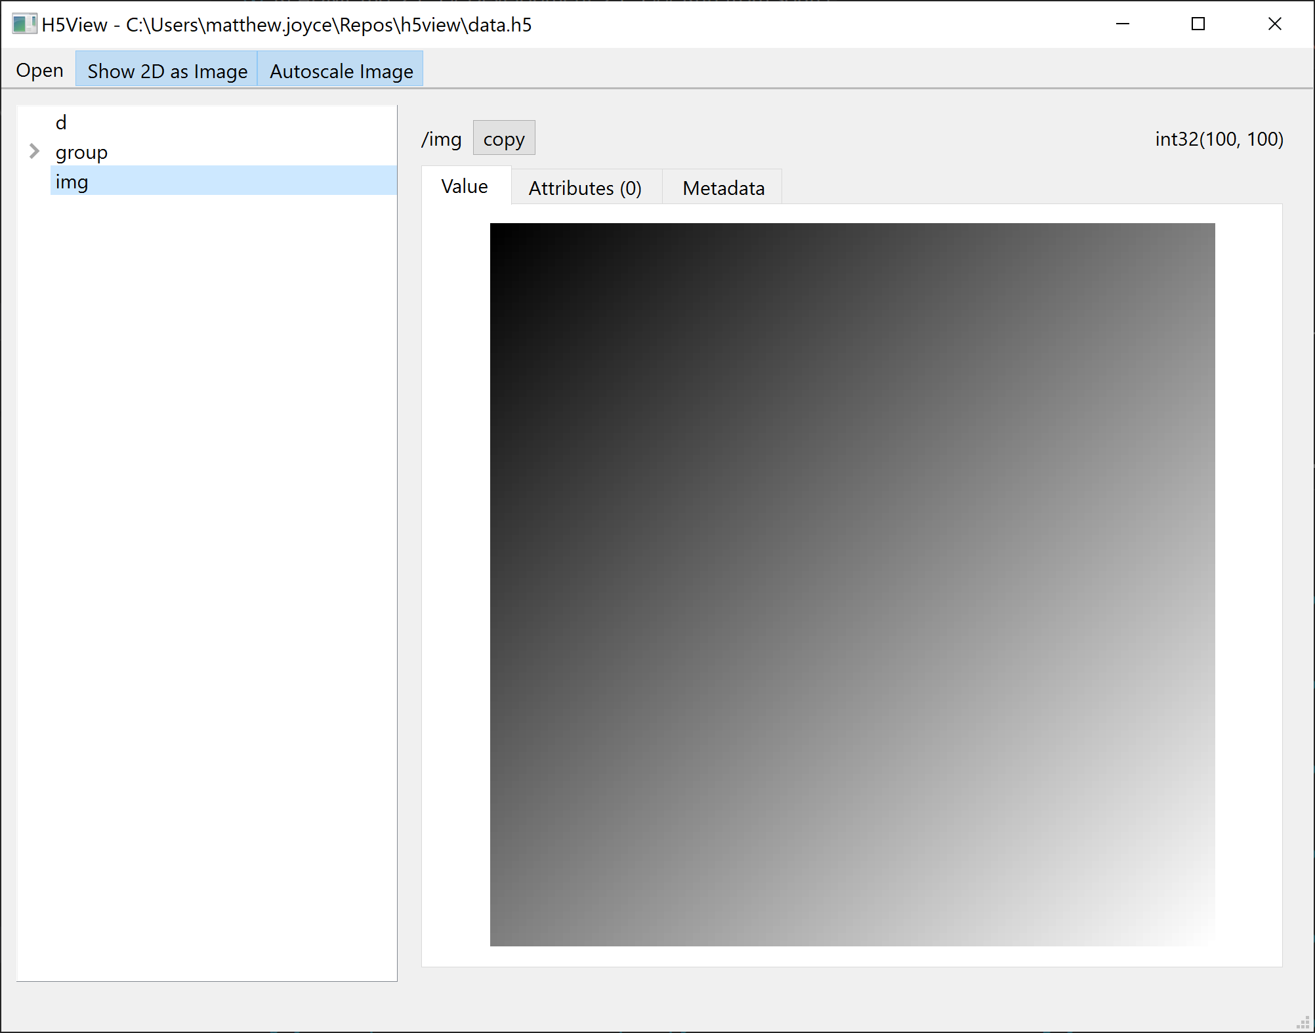1315x1033 pixels.
Task: Click the /img path label
Action: click(441, 139)
